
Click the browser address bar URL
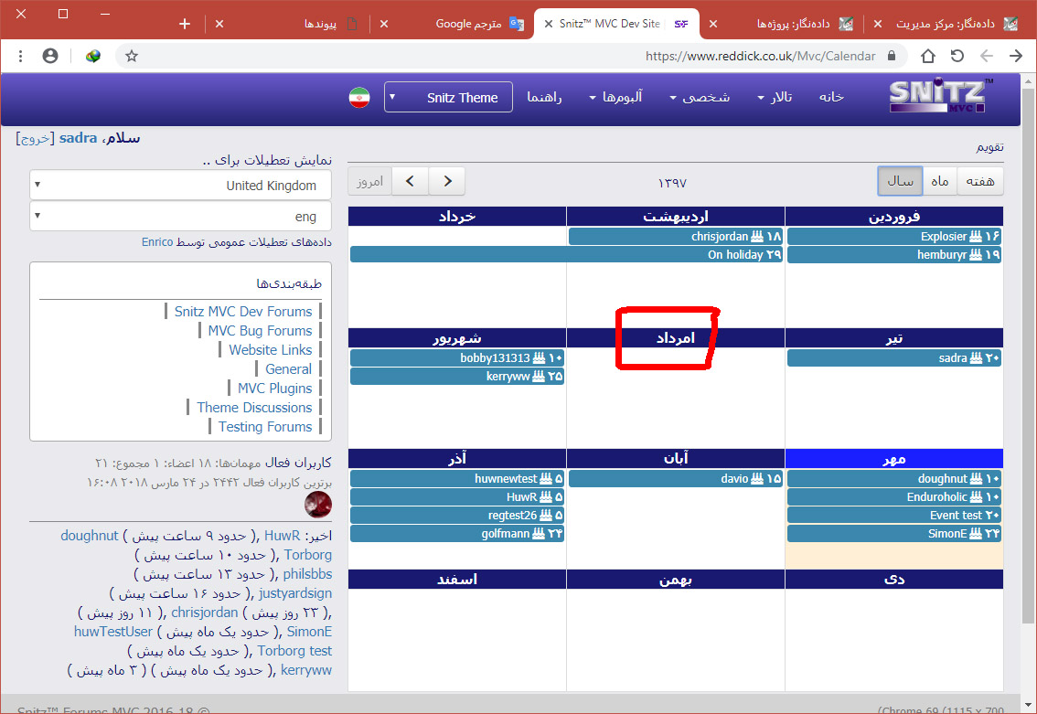click(x=759, y=56)
